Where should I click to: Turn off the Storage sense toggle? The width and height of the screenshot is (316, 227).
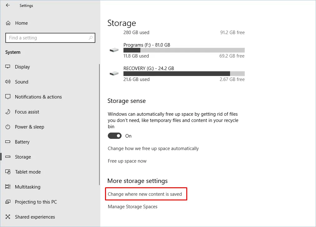click(115, 136)
